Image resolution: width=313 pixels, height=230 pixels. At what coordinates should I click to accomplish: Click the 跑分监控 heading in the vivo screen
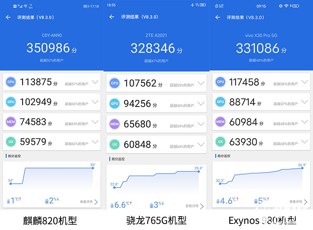[224, 156]
